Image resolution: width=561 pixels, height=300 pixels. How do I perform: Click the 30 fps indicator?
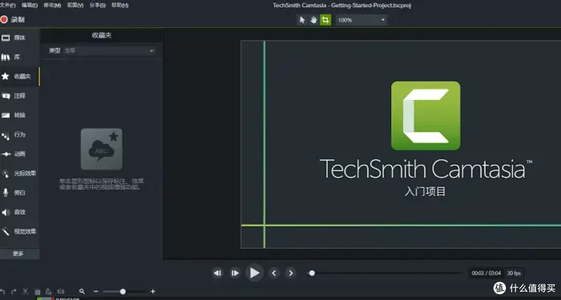[x=514, y=273]
